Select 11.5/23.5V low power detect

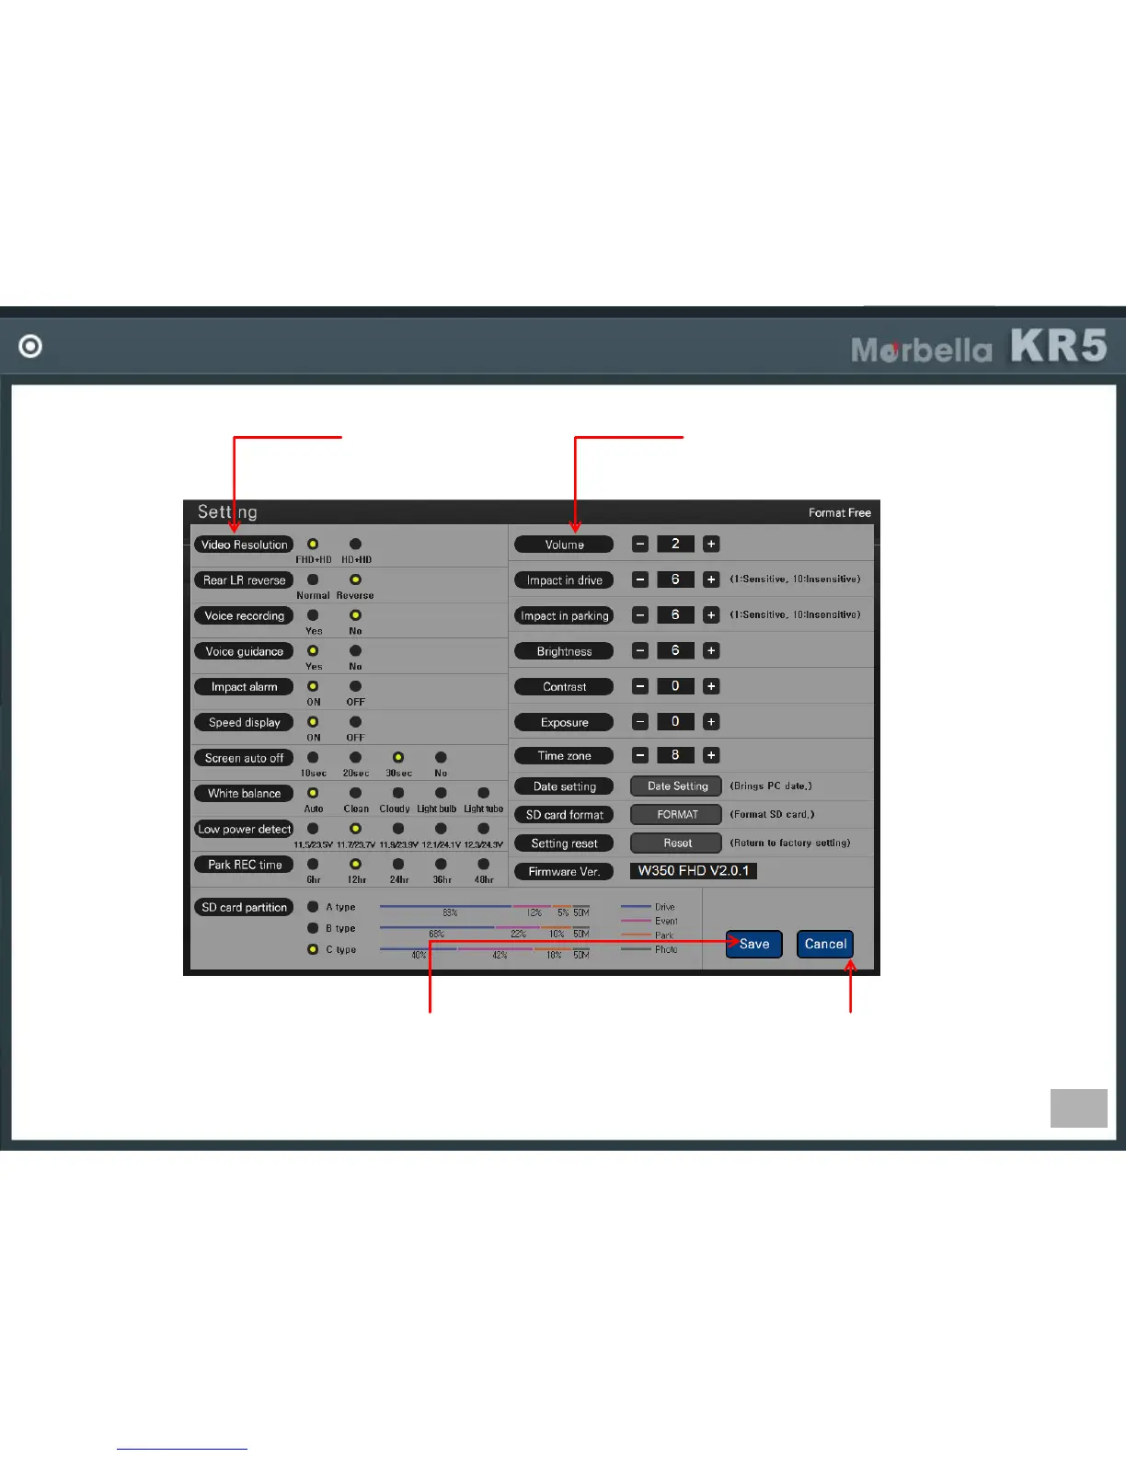pos(313,829)
